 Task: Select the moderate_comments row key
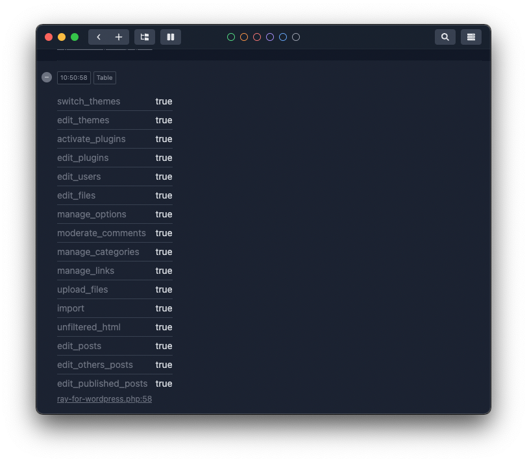tap(101, 233)
